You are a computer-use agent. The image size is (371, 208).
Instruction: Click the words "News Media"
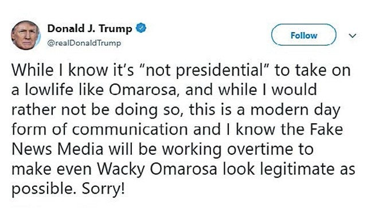coord(57,150)
